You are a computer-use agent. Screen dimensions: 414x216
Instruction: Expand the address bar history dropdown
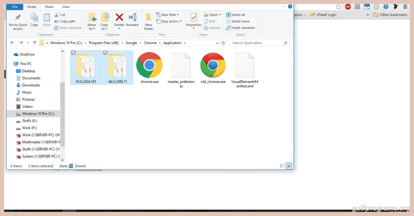tap(217, 43)
